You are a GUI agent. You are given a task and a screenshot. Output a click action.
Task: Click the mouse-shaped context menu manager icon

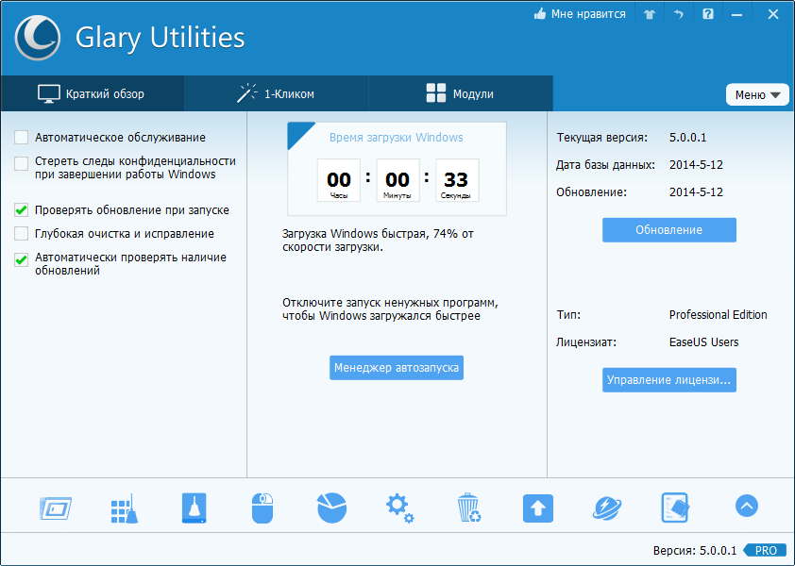tap(262, 508)
